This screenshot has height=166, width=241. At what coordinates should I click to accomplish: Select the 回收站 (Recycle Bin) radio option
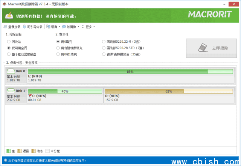(9, 42)
